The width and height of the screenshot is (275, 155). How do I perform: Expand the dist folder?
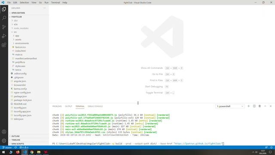(29, 21)
